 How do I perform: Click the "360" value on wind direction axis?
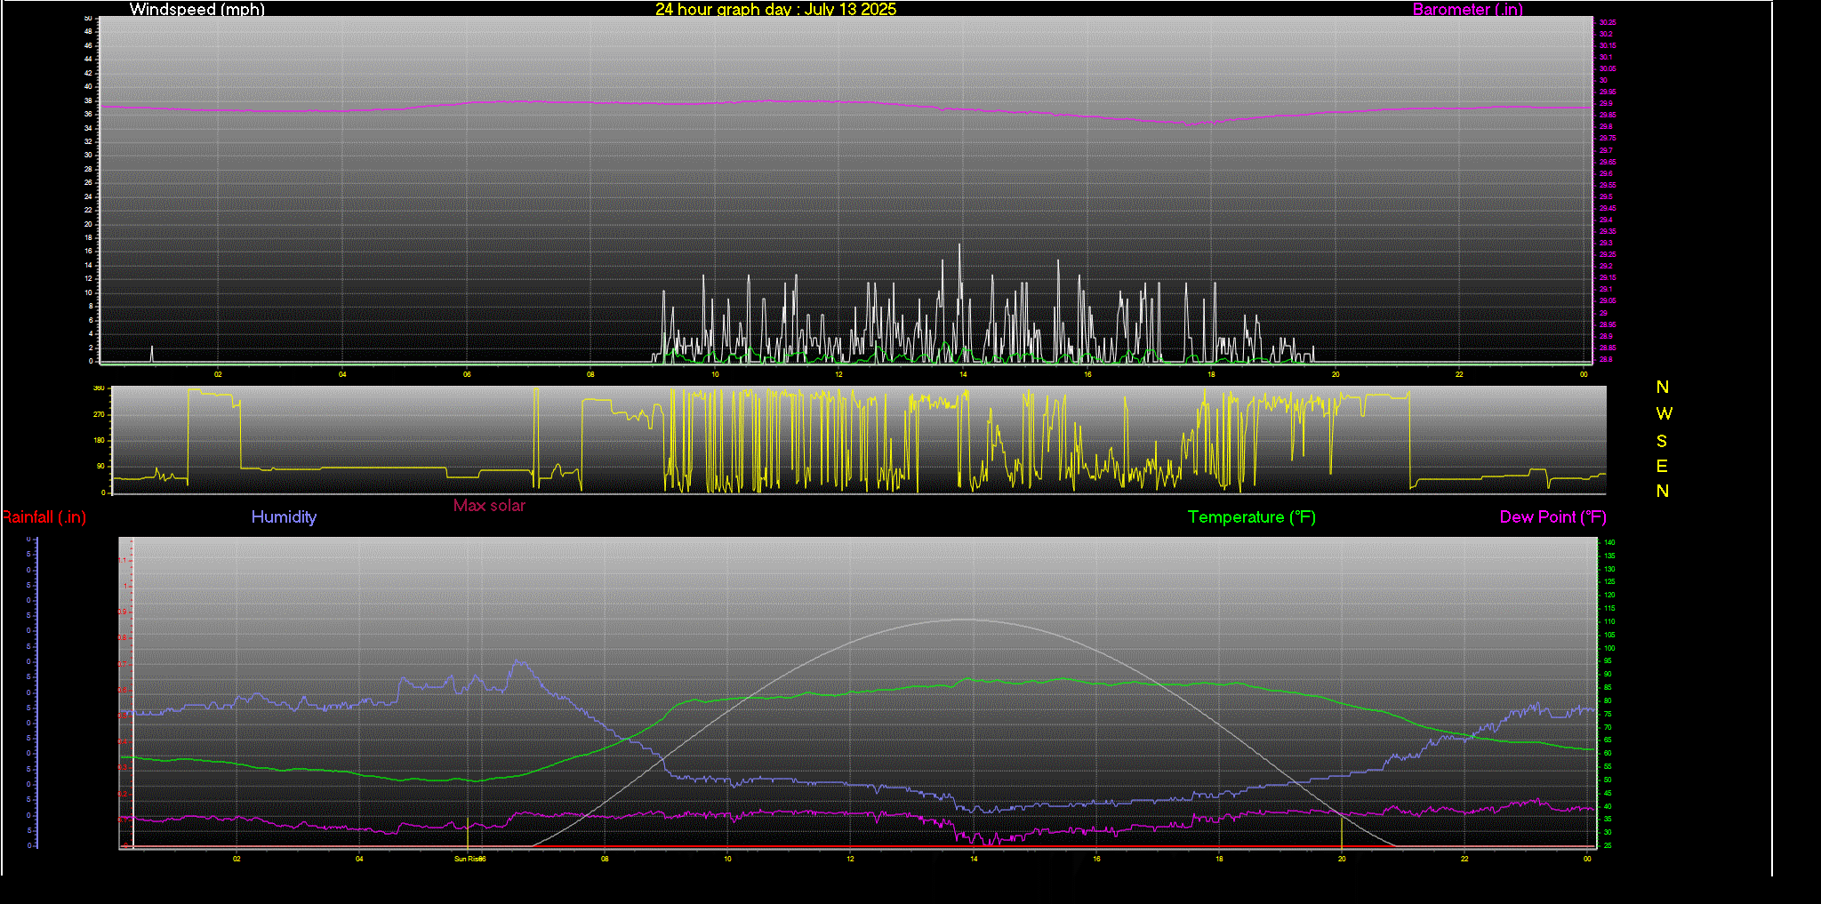click(x=100, y=388)
